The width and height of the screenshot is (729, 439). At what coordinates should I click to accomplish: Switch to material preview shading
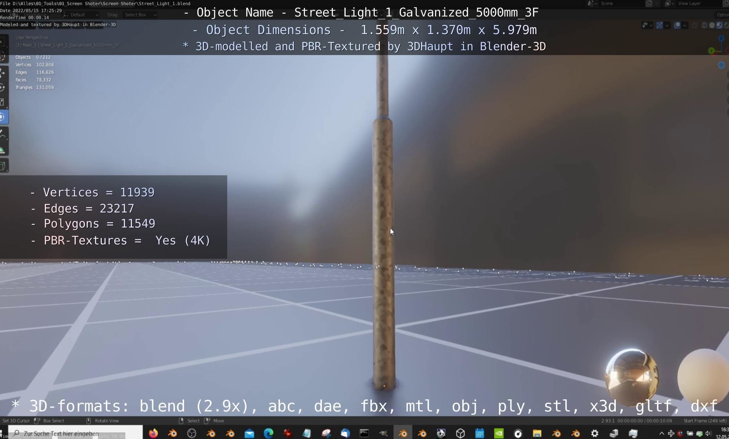click(x=719, y=25)
